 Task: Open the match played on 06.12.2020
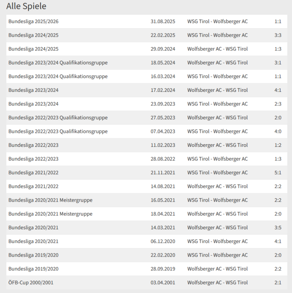click(x=217, y=241)
